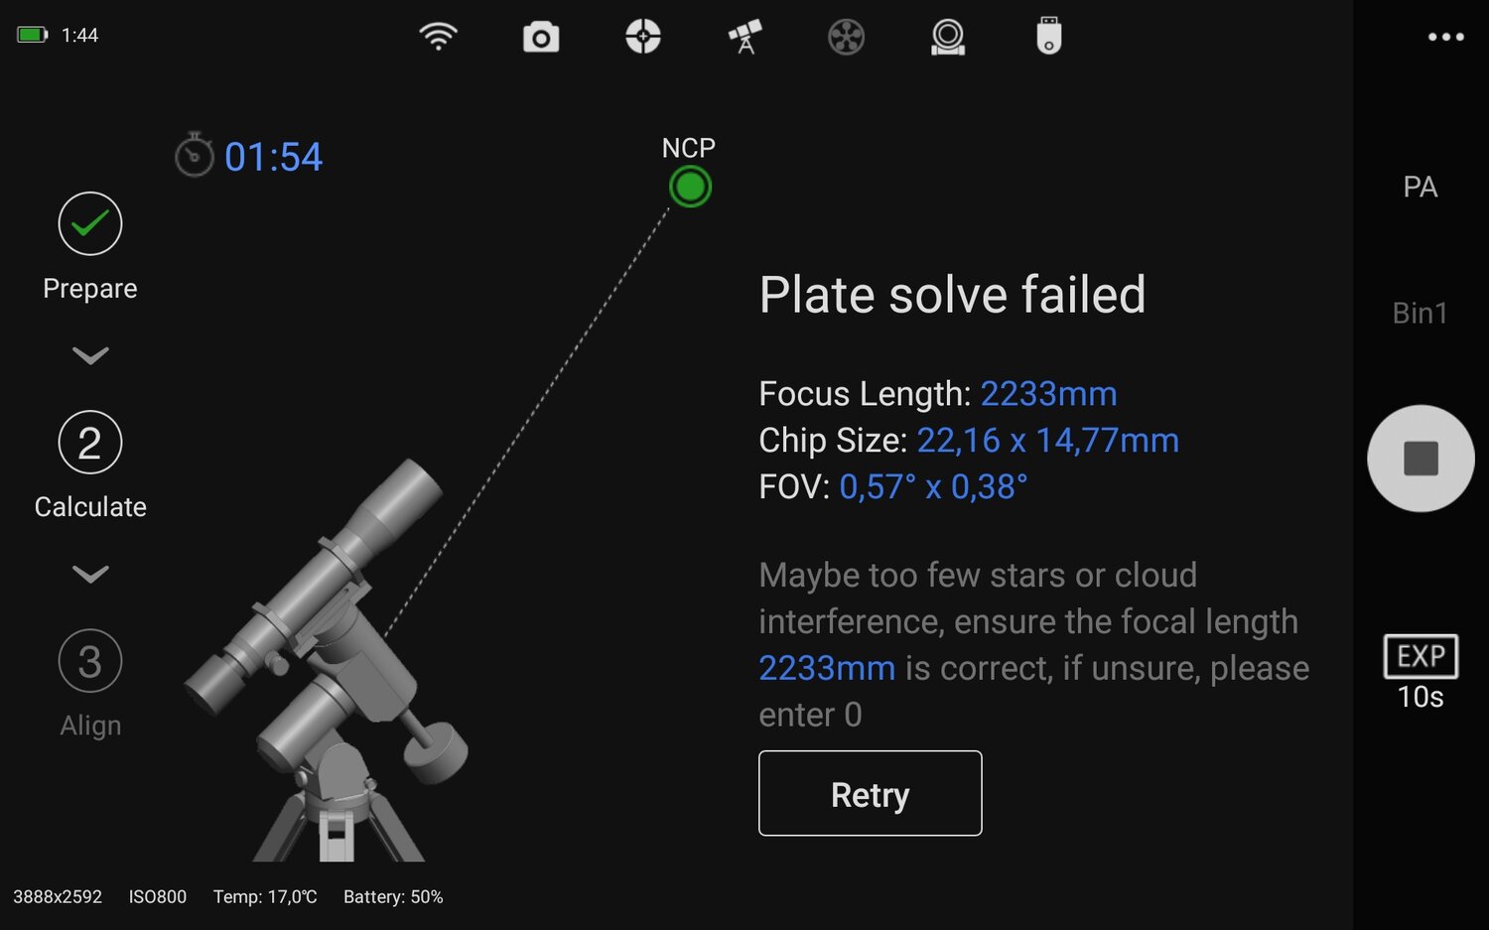Toggle the Bin1 binning setting

pyautogui.click(x=1421, y=313)
